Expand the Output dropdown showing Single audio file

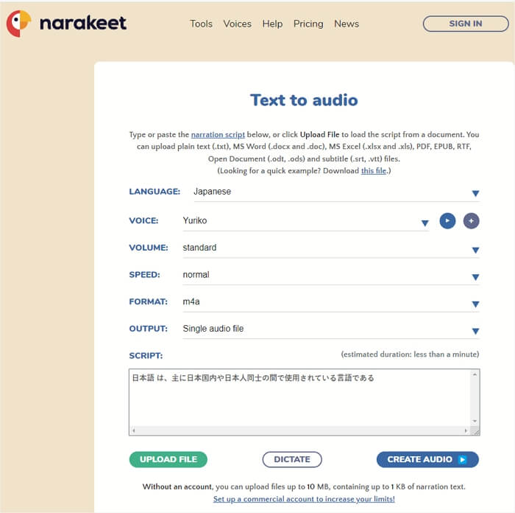point(331,329)
